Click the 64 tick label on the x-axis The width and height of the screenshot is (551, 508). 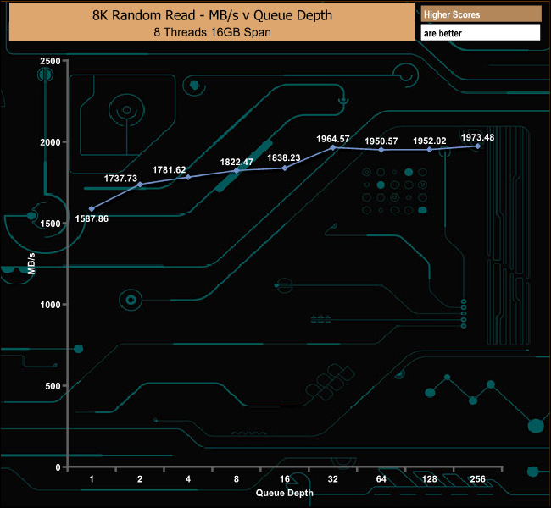tap(381, 479)
